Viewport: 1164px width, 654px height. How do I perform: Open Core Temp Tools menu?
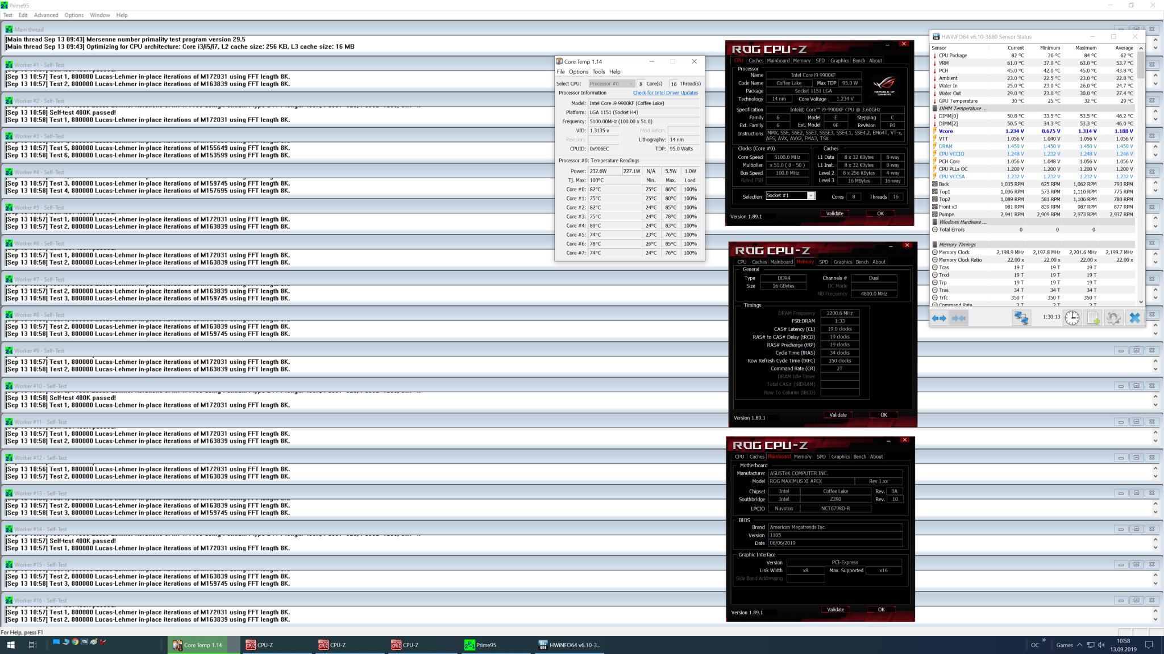[598, 72]
